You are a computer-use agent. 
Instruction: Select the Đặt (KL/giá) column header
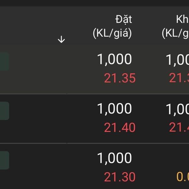click(112, 26)
